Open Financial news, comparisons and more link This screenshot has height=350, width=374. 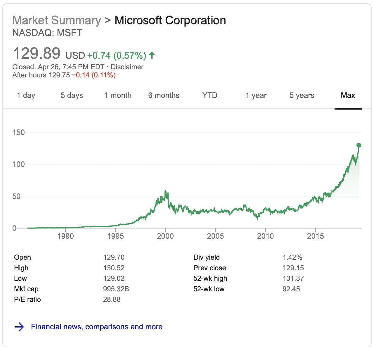click(x=97, y=327)
